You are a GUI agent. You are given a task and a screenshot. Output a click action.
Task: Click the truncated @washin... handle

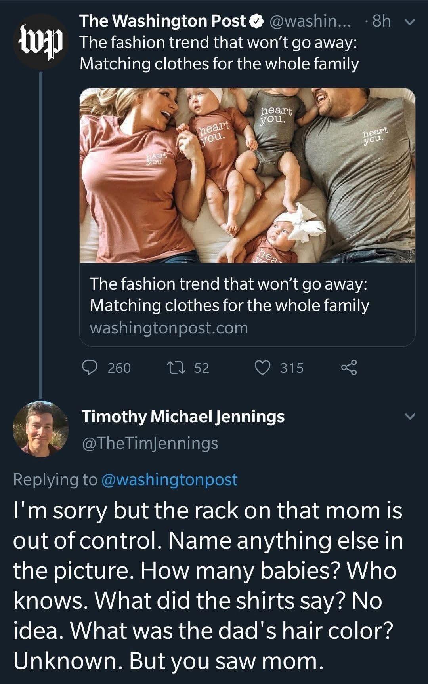(x=310, y=21)
